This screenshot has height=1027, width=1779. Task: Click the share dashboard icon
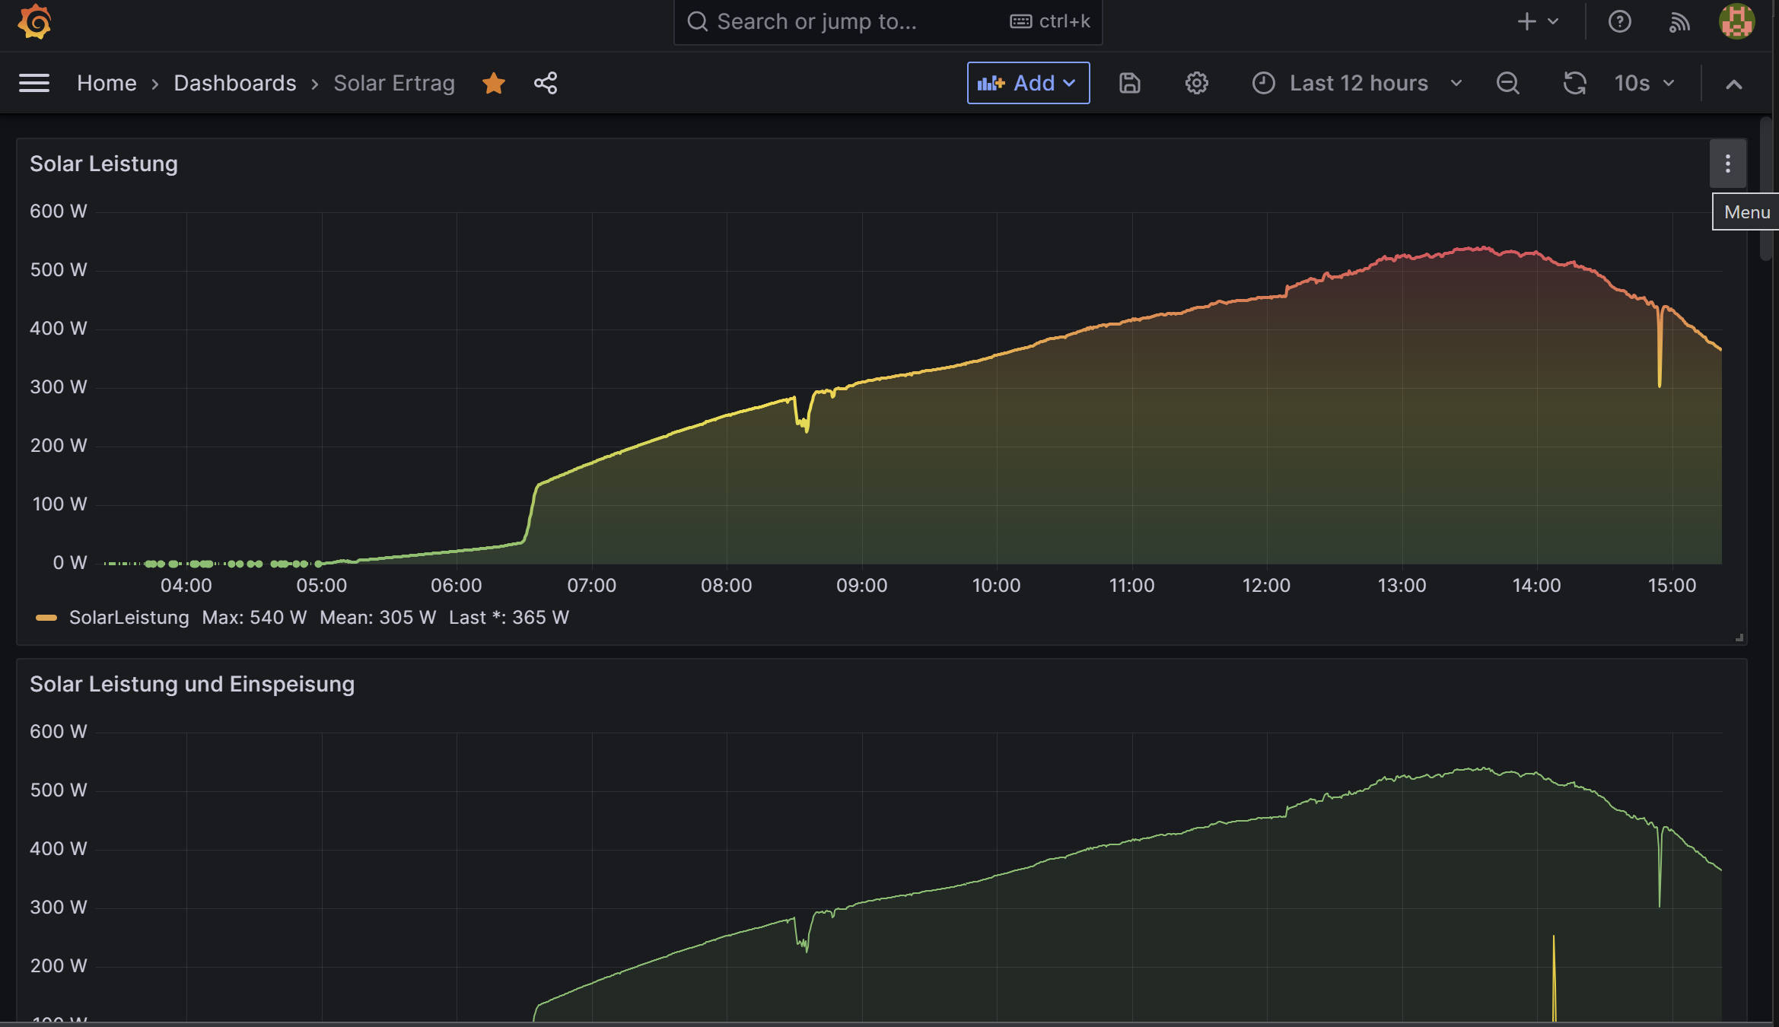546,83
